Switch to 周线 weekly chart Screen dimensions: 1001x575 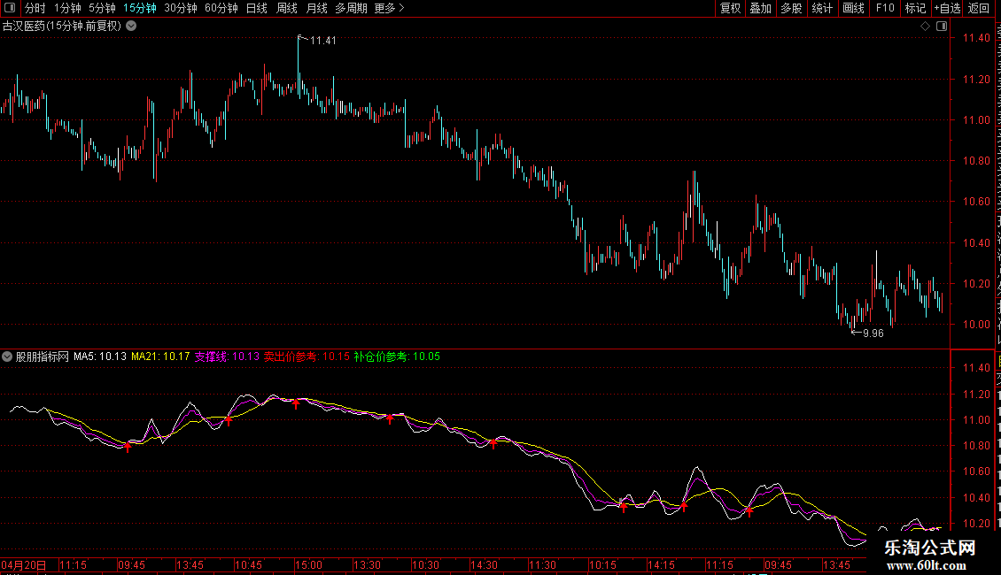point(287,8)
